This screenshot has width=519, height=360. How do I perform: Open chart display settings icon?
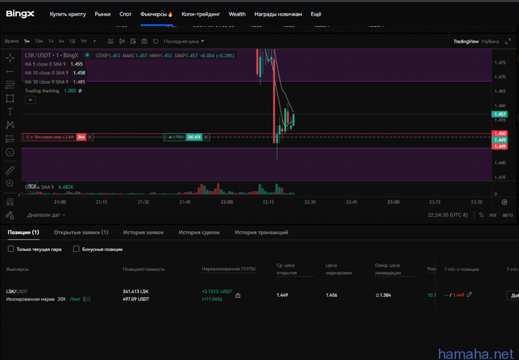click(133, 42)
